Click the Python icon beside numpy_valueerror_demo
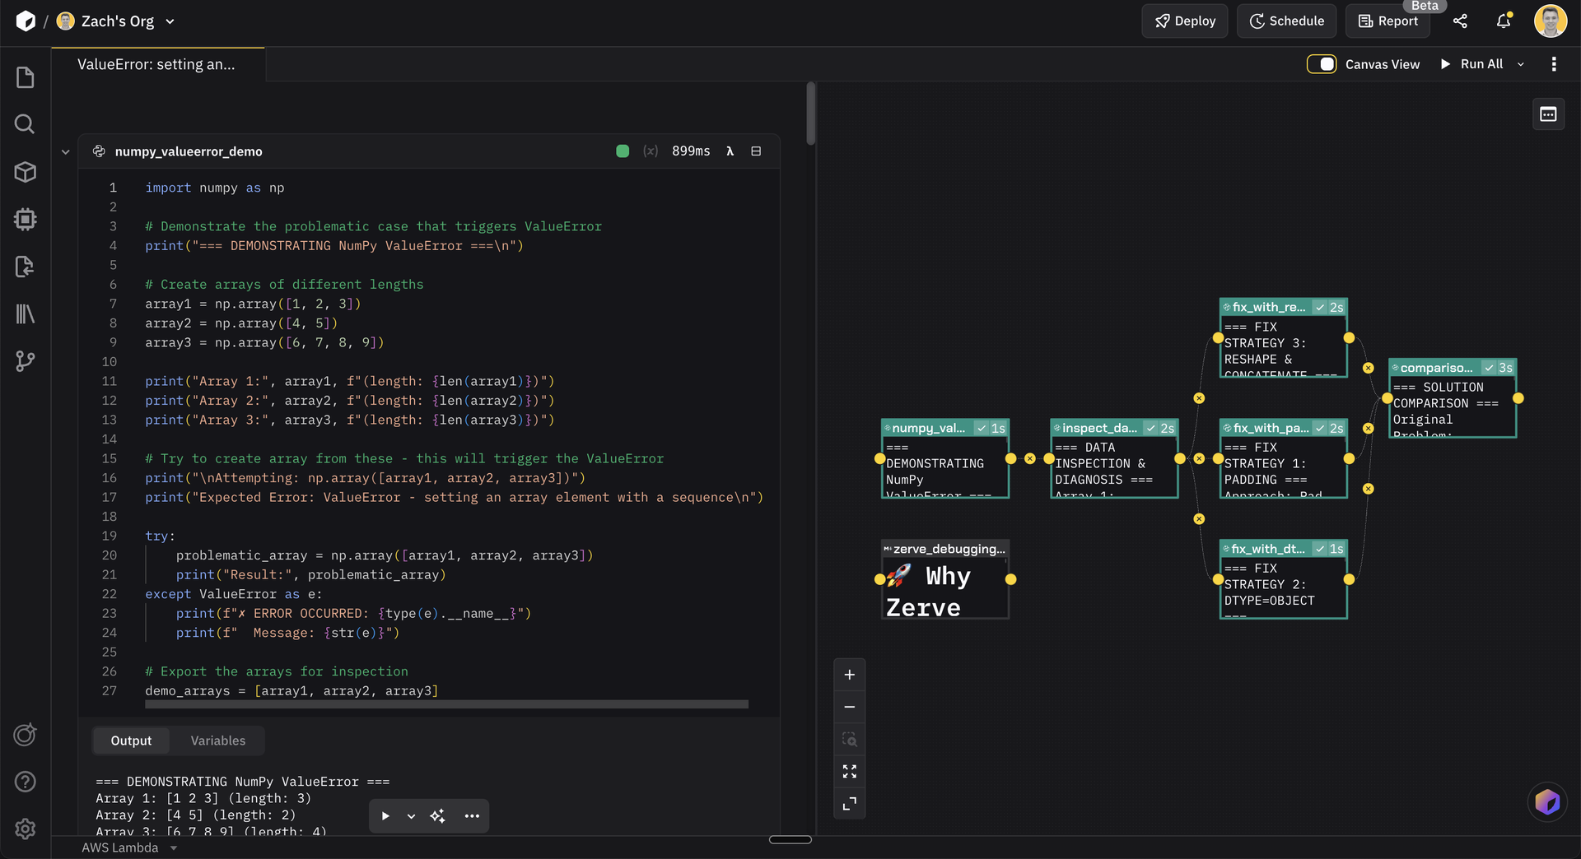Viewport: 1581px width, 859px height. [x=99, y=151]
